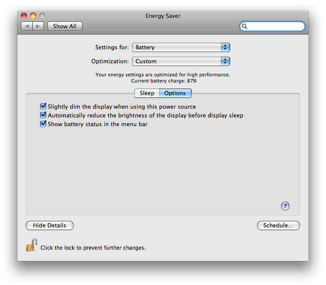The height and width of the screenshot is (285, 326).
Task: Click the Hide Details button
Action: point(50,226)
